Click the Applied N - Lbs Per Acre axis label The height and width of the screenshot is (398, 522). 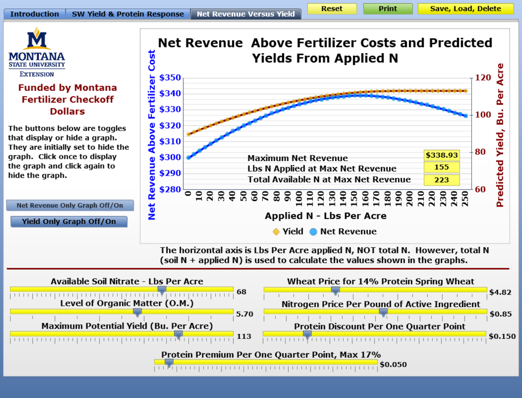[x=325, y=216]
